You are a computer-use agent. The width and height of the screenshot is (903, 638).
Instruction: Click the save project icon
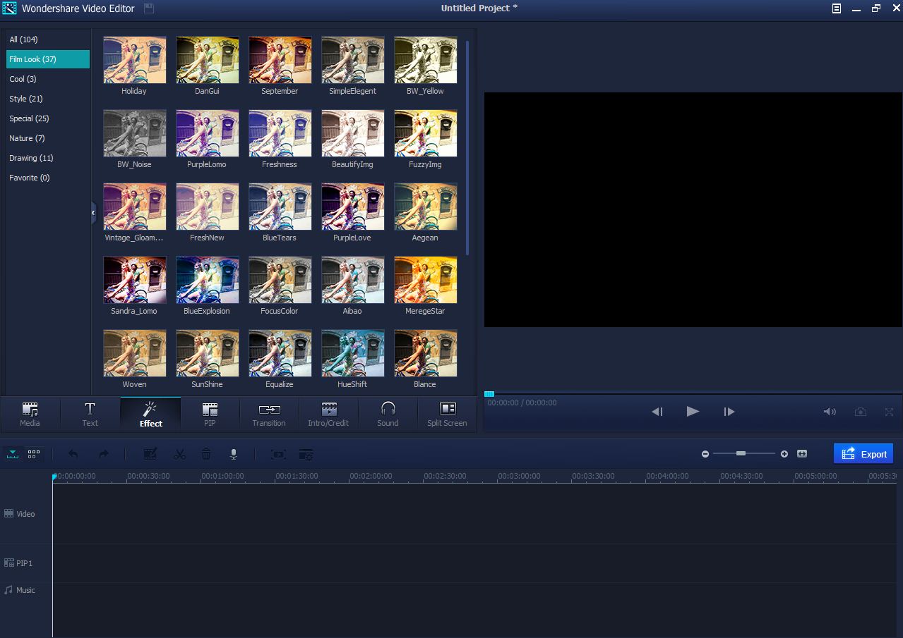[x=148, y=8]
